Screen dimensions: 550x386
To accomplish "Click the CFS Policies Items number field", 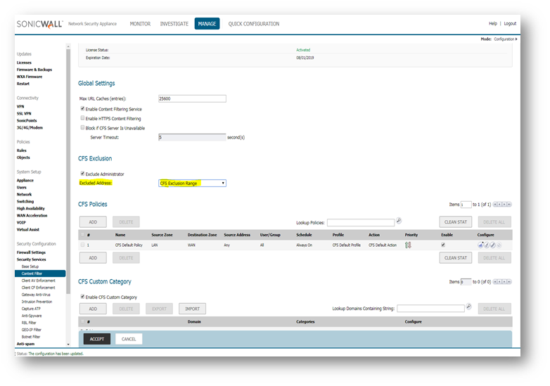I will [466, 205].
